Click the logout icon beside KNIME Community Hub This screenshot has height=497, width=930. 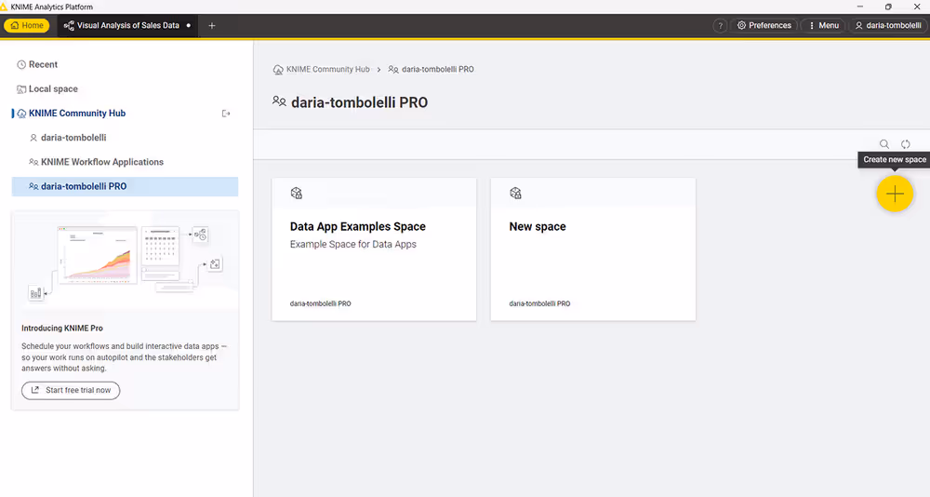[x=225, y=114]
